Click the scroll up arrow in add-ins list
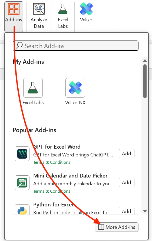 click(x=145, y=61)
